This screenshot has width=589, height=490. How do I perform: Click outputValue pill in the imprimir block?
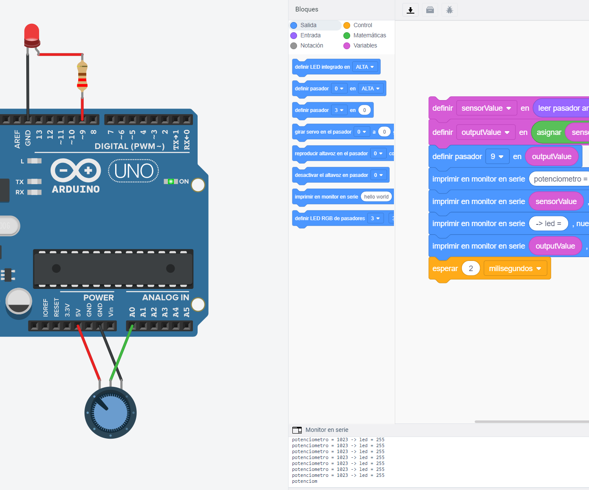(x=555, y=246)
